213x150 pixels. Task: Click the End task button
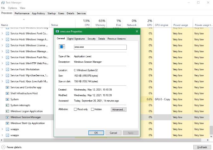(x=202, y=147)
